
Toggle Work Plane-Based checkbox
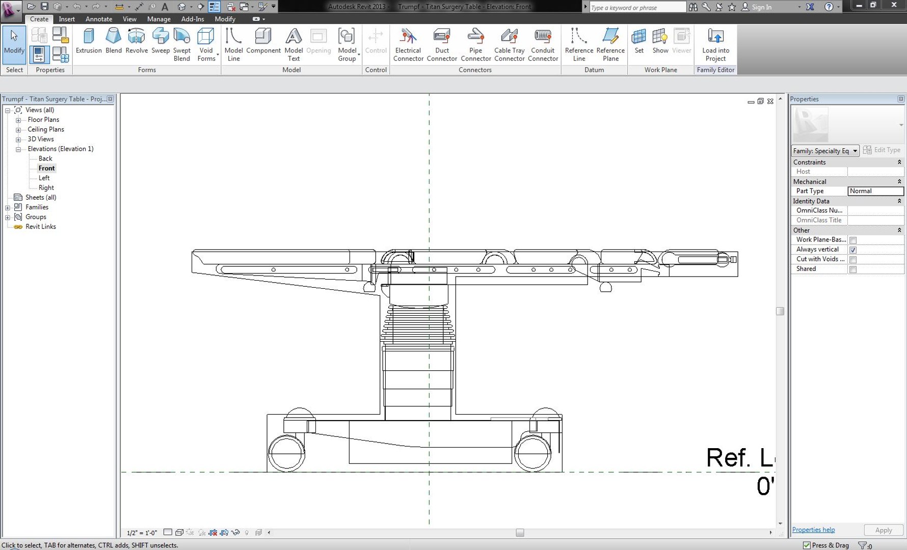(x=853, y=240)
